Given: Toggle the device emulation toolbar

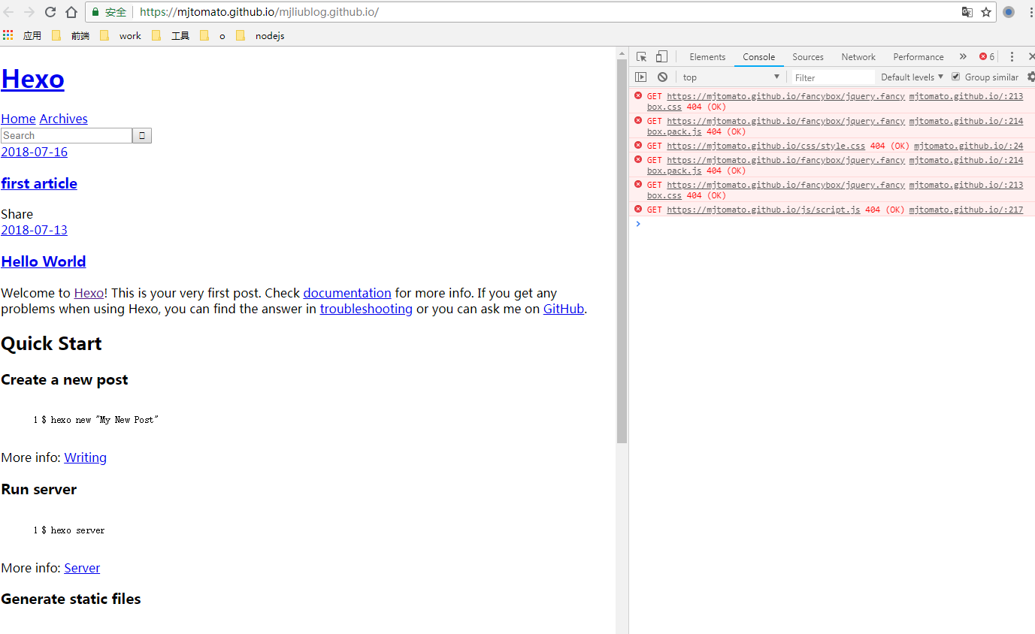Looking at the screenshot, I should tap(661, 56).
